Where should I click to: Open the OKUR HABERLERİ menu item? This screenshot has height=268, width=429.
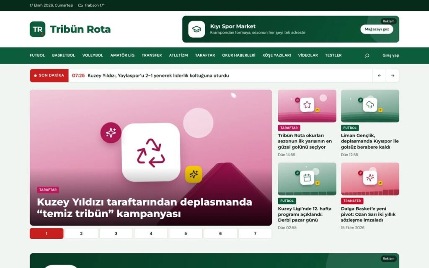pos(238,55)
